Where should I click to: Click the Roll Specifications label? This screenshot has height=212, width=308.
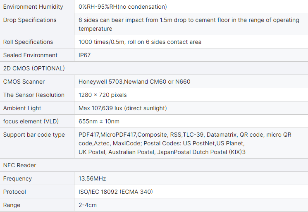[28, 42]
